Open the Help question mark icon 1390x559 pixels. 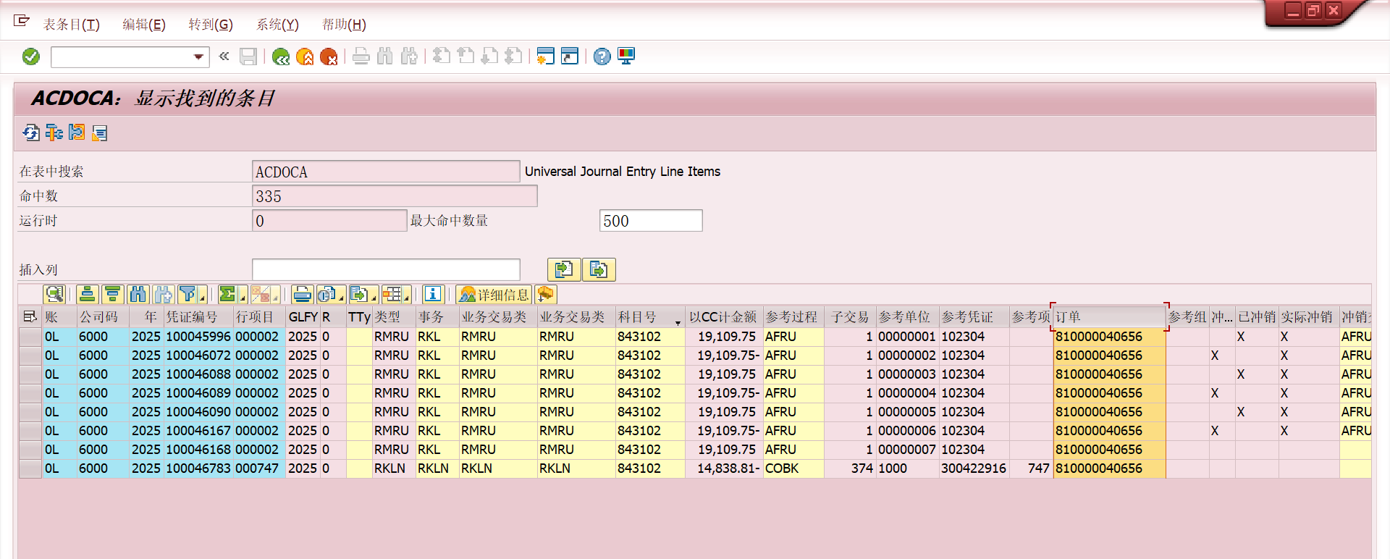point(602,56)
